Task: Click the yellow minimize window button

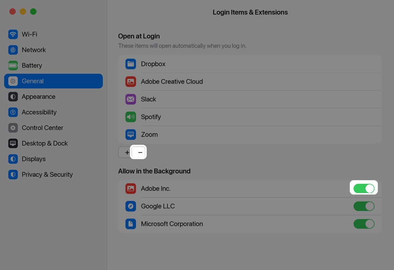Action: tap(23, 12)
